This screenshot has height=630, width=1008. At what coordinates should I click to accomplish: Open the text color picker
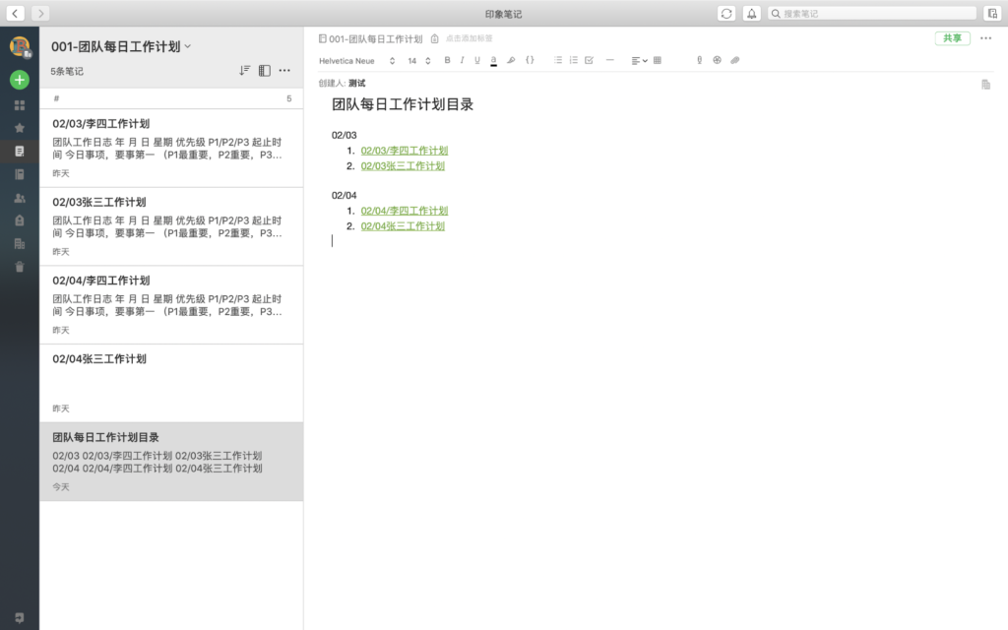coord(493,60)
